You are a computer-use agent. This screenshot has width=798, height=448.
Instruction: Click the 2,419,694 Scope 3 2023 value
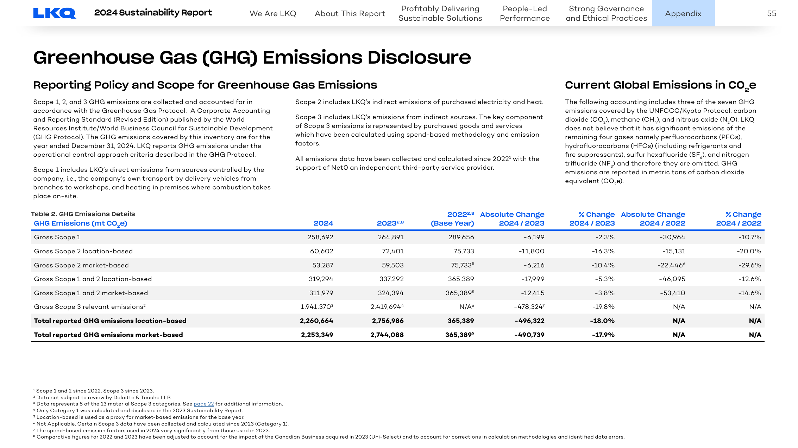(387, 307)
